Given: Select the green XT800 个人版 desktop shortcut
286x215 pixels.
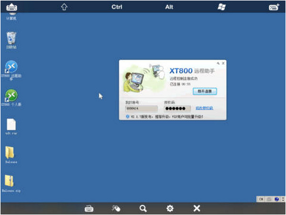Looking at the screenshot, I should pos(11,98).
